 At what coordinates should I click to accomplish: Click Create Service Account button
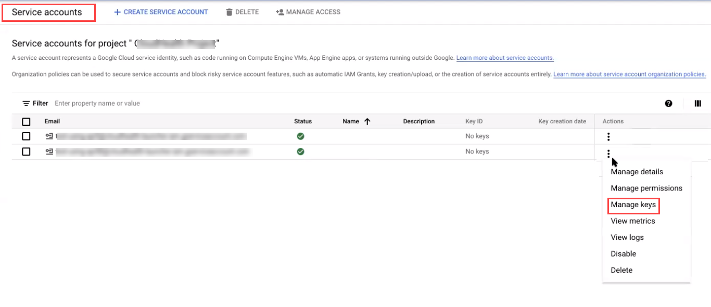coord(161,12)
